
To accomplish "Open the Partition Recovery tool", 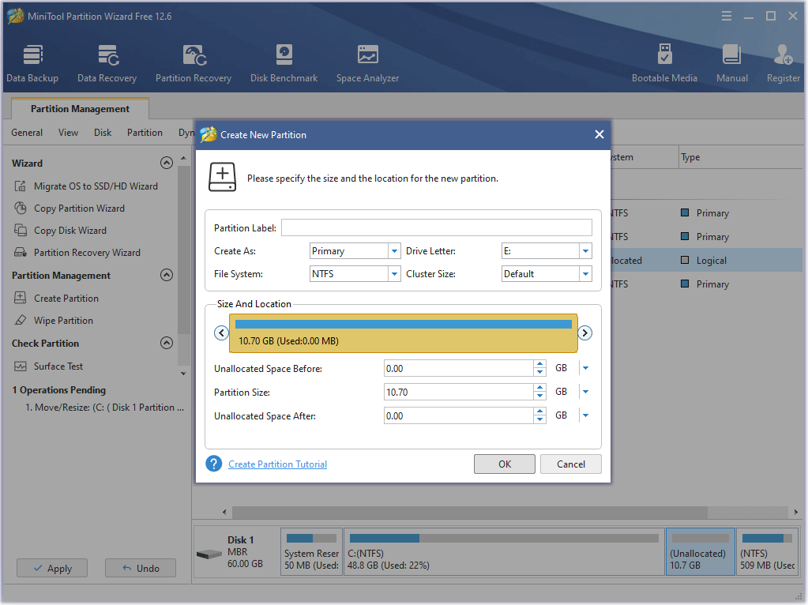I will tap(194, 64).
